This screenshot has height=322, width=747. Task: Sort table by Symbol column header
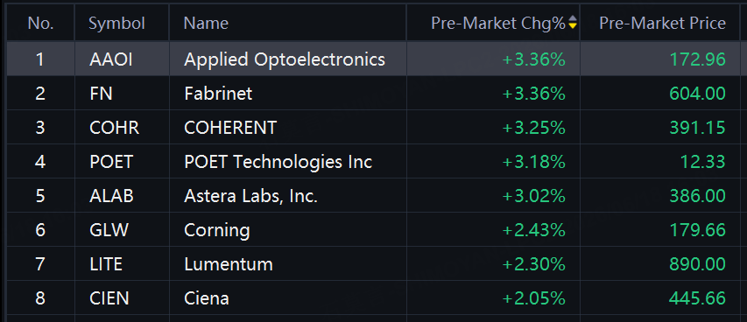(116, 23)
